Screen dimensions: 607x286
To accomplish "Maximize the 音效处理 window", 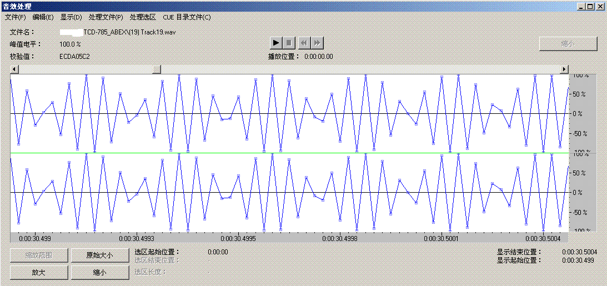I will coord(591,7).
